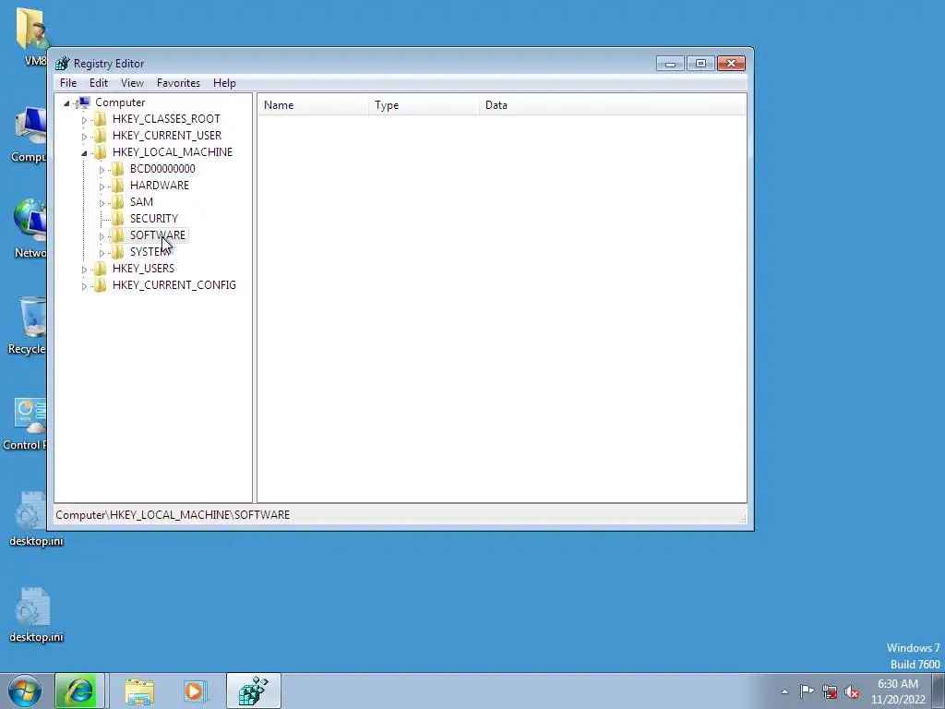The height and width of the screenshot is (709, 945).
Task: Click the network tray icon
Action: coord(830,691)
